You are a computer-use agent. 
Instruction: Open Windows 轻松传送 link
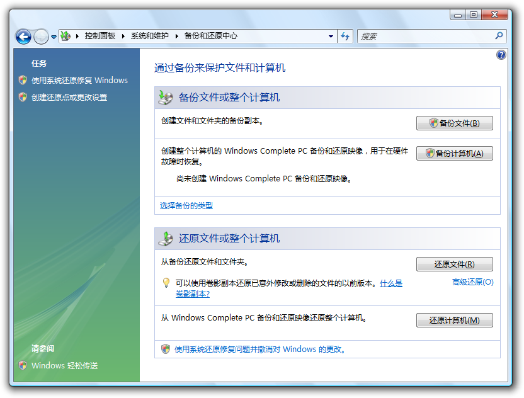[64, 366]
